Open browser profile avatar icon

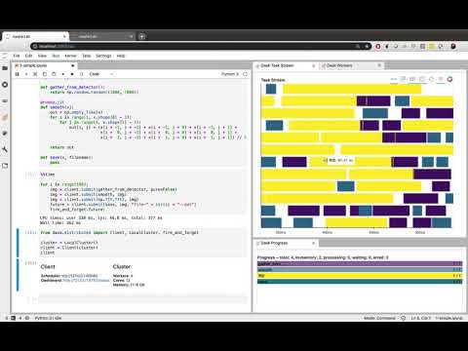[x=453, y=46]
